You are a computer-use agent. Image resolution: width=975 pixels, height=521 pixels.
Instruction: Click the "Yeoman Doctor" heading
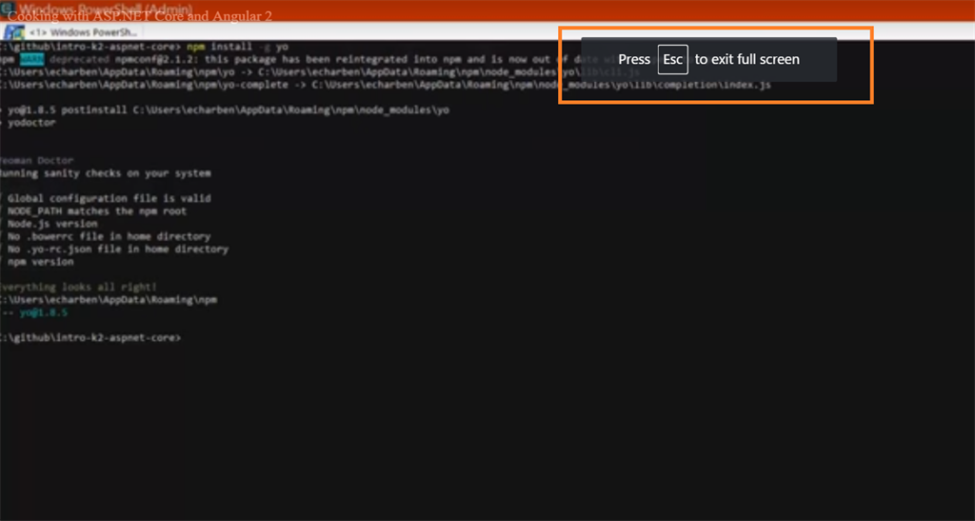(x=36, y=160)
